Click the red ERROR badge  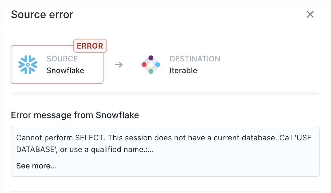click(90, 46)
